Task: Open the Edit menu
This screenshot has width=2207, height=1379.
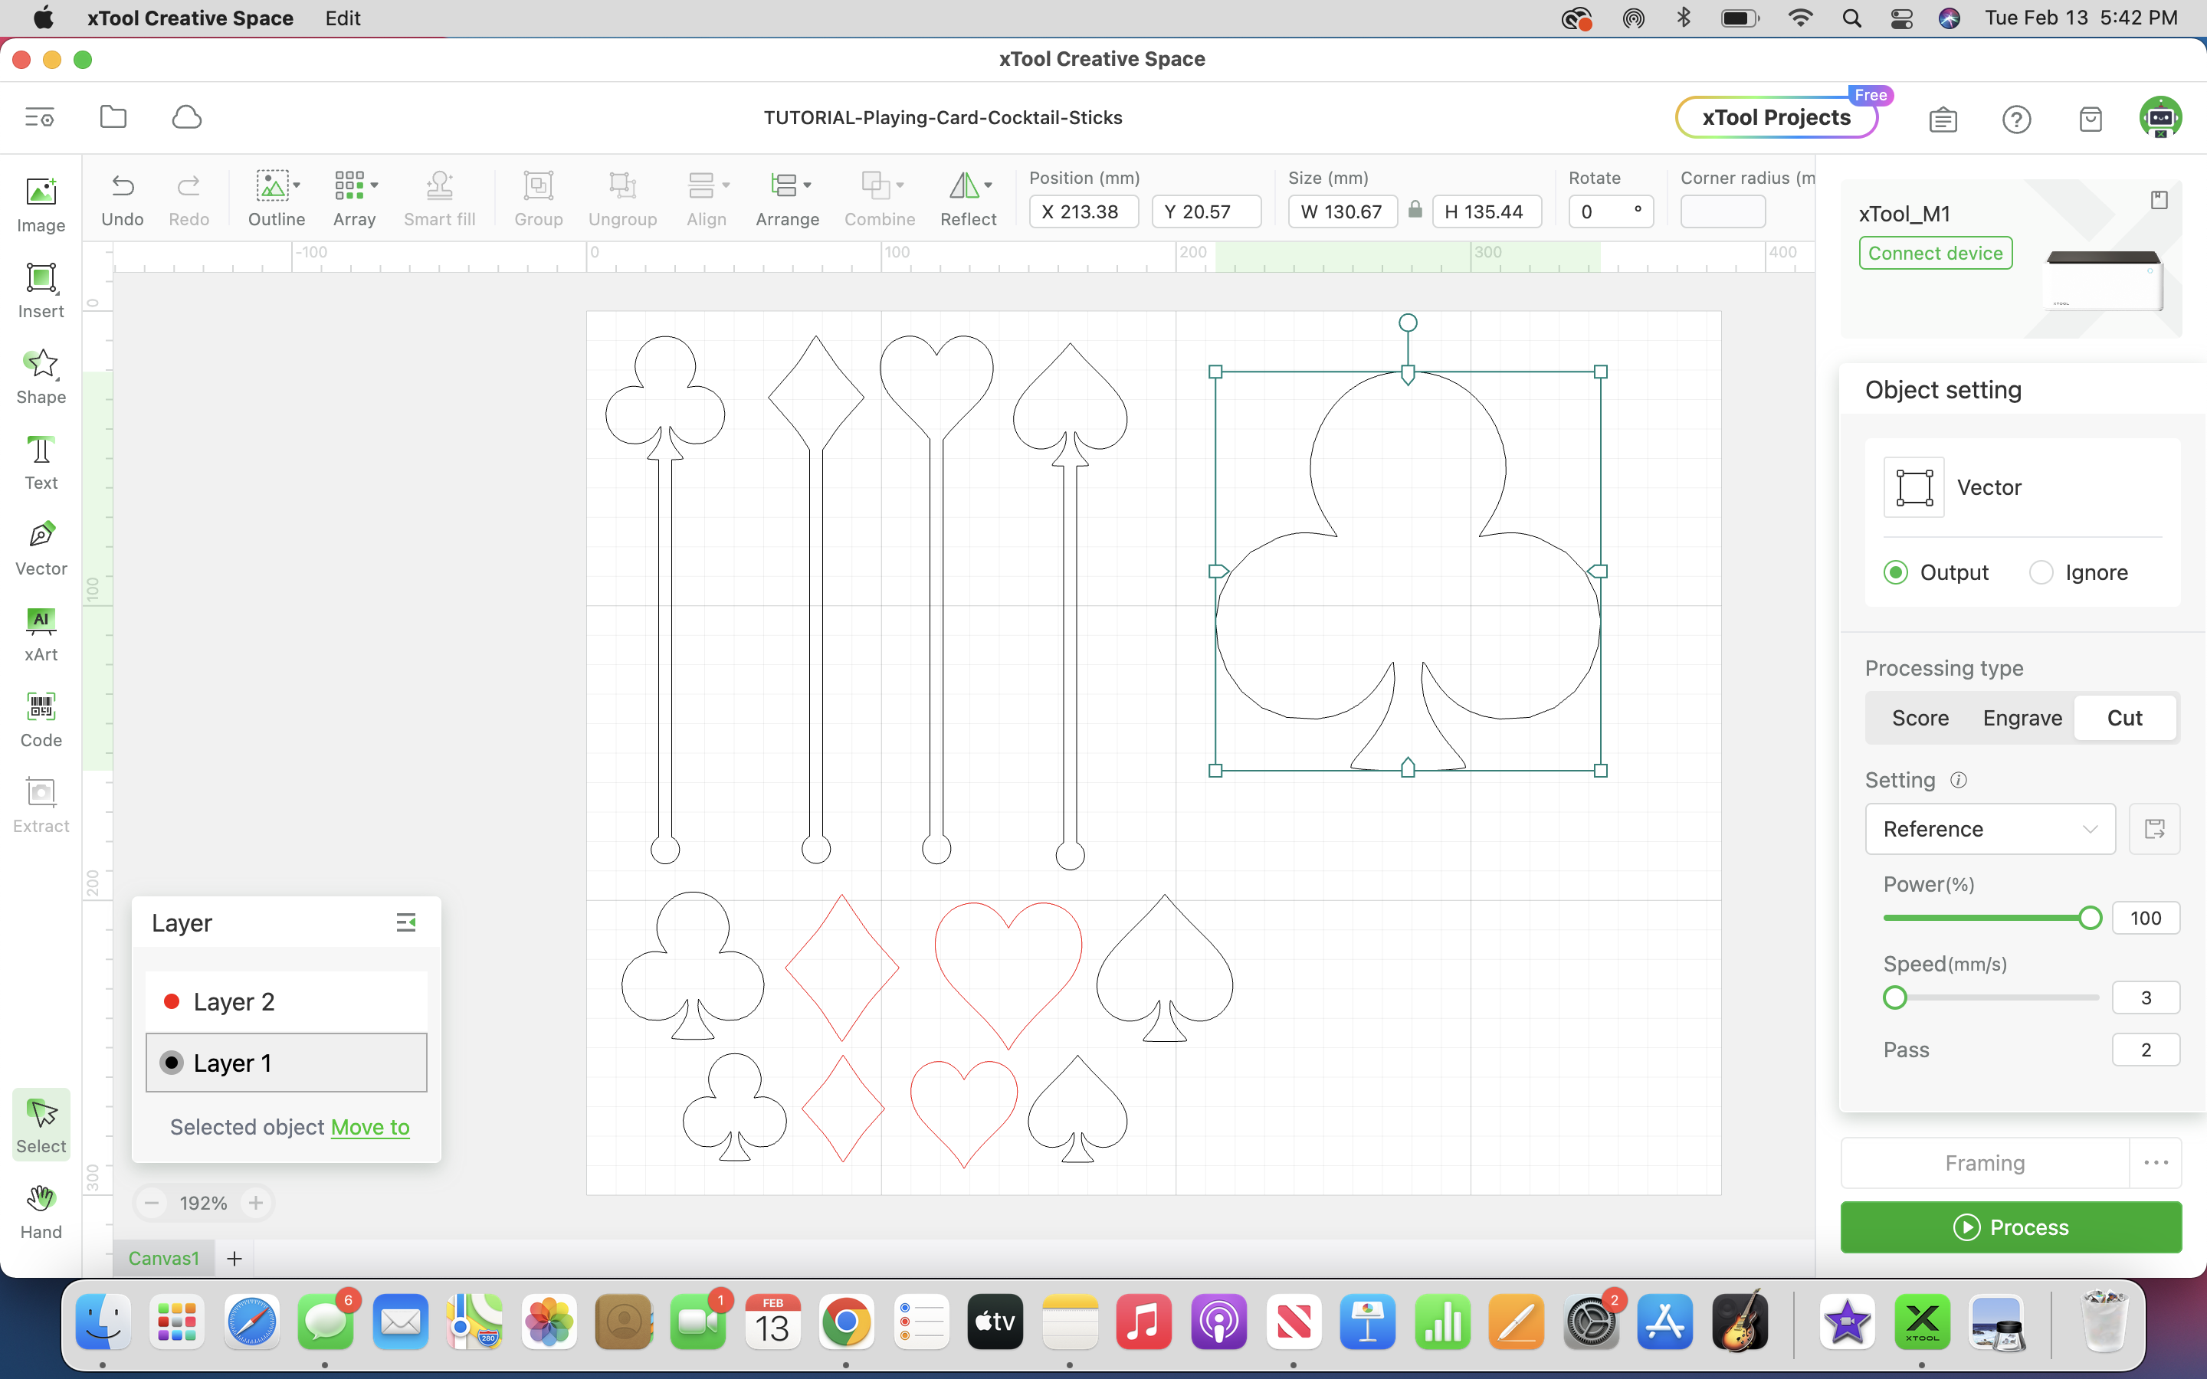Action: pyautogui.click(x=342, y=18)
